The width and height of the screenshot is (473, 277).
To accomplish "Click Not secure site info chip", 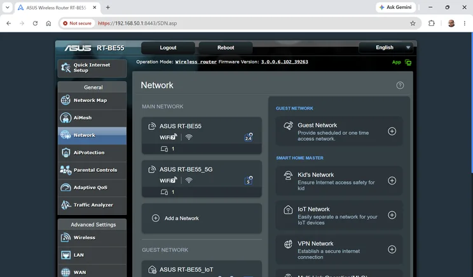I will pos(77,23).
